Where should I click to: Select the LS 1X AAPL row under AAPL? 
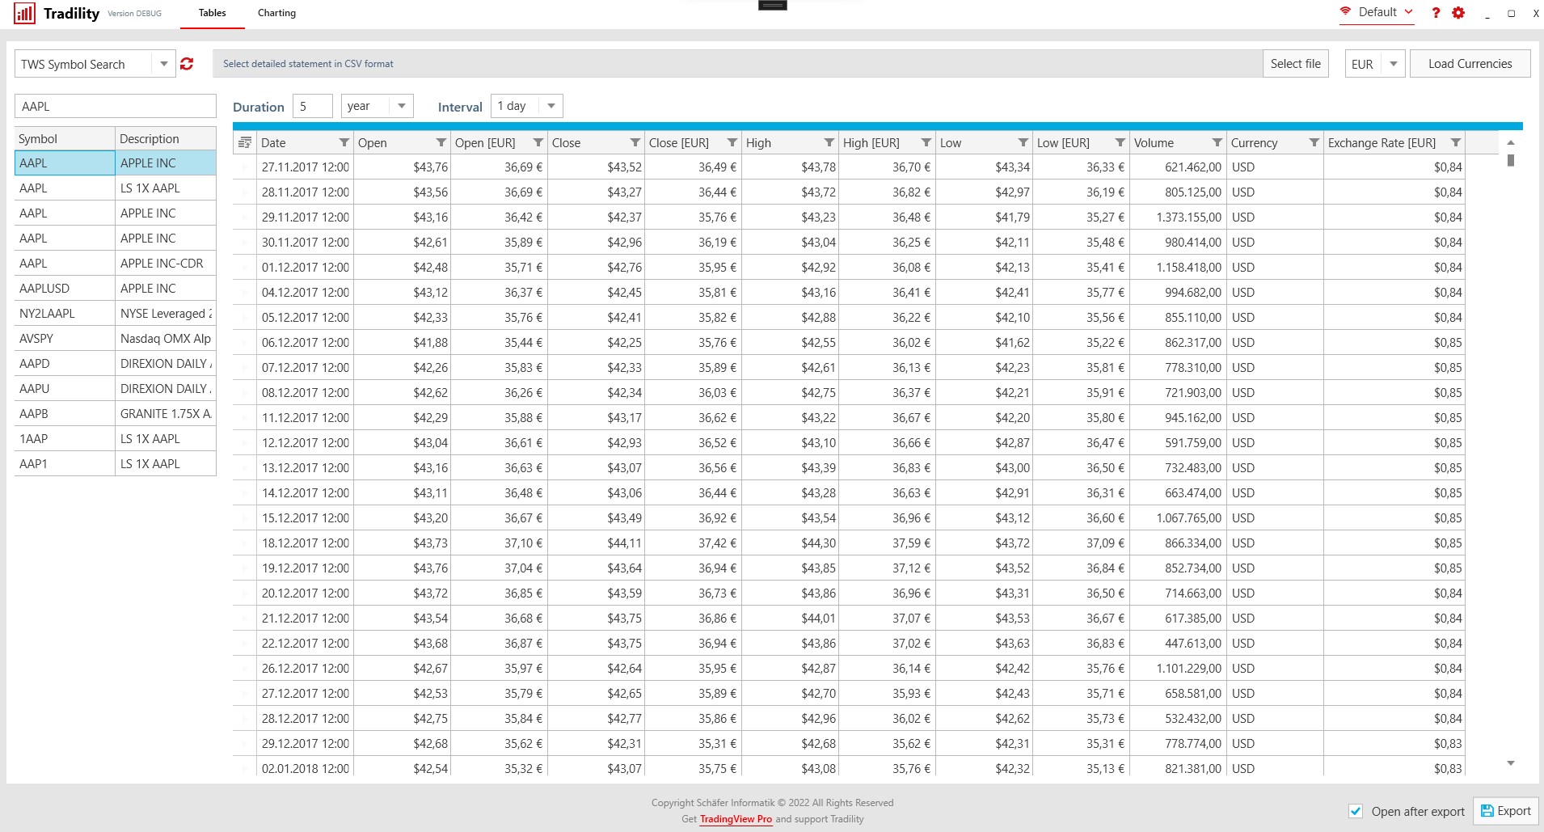tap(116, 188)
